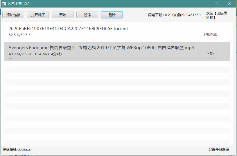Click the 存储路径:G:\xiazai label

click(x=17, y=149)
